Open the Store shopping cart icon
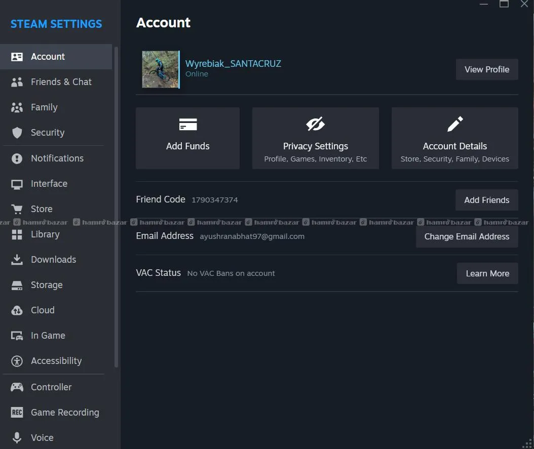 tap(17, 209)
